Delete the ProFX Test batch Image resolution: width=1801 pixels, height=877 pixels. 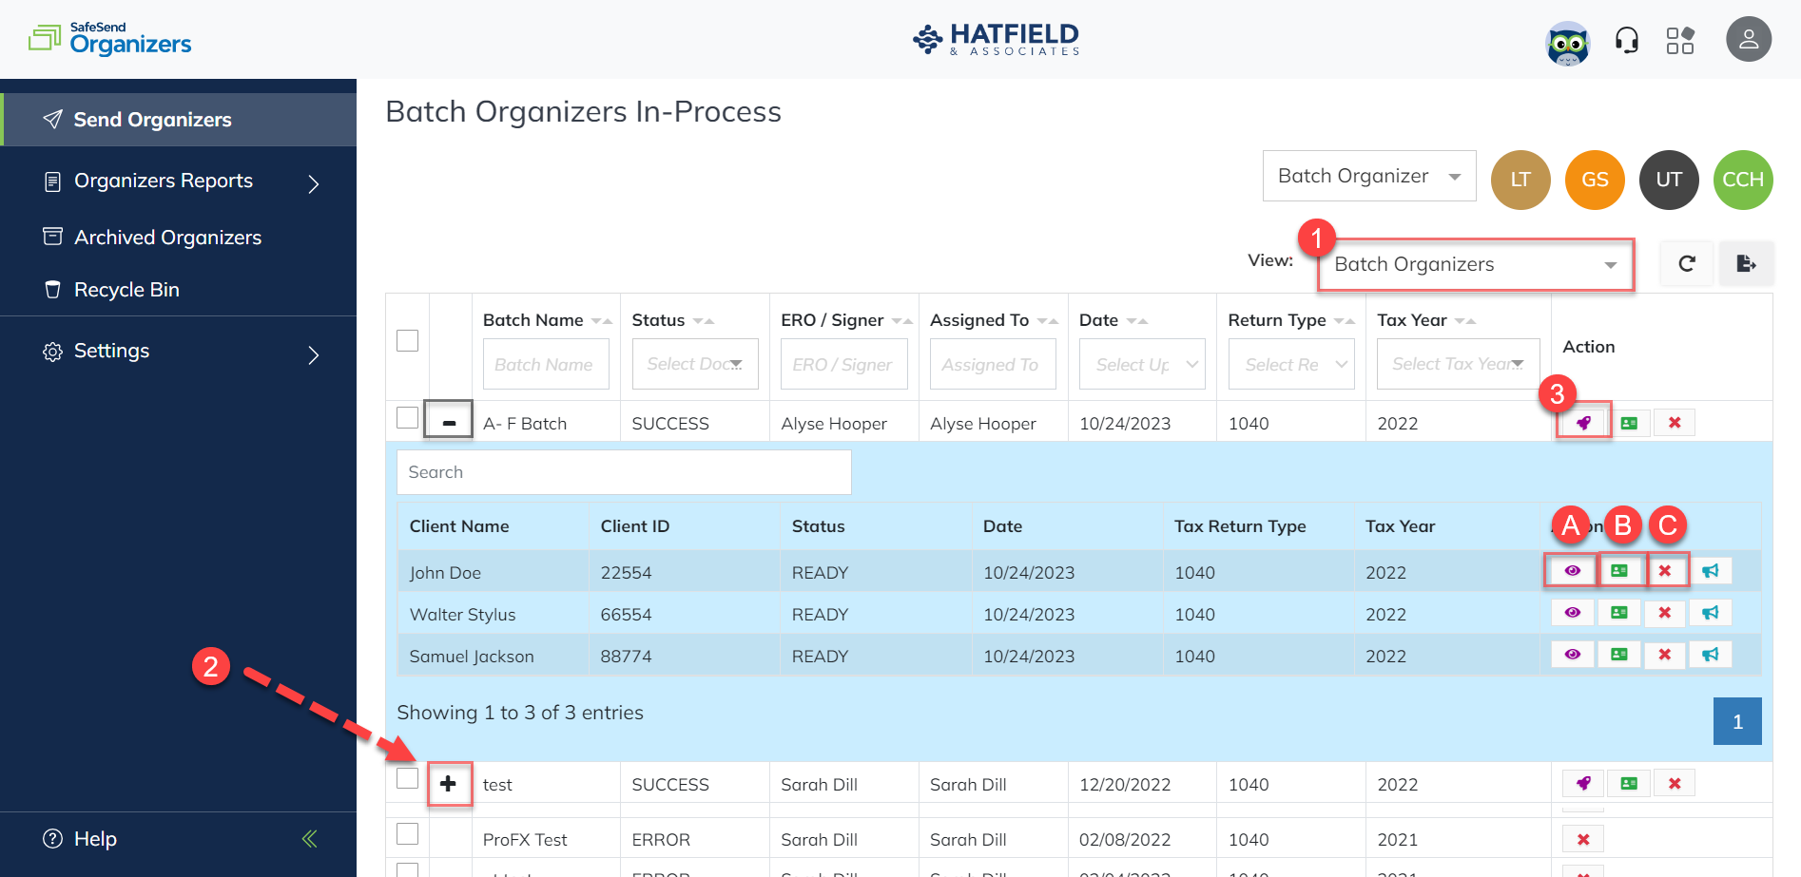pyautogui.click(x=1583, y=839)
